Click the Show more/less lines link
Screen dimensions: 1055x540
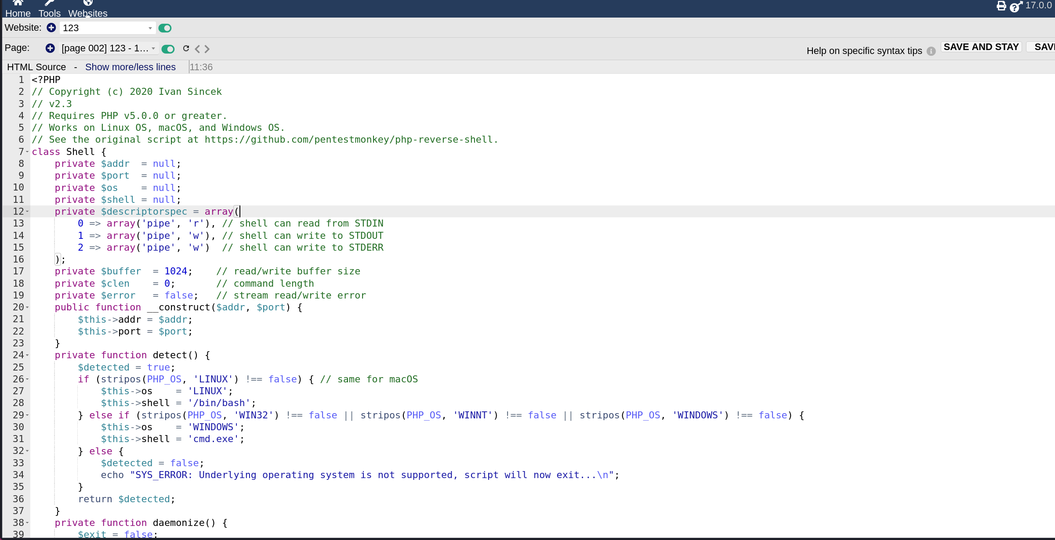pyautogui.click(x=131, y=67)
